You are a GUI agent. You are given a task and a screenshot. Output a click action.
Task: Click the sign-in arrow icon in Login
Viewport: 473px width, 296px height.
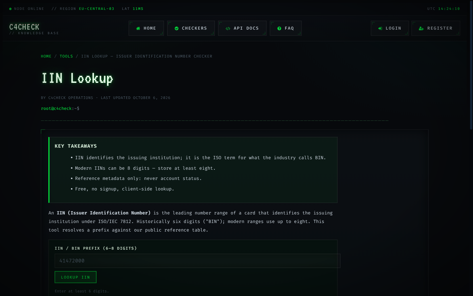click(x=380, y=29)
